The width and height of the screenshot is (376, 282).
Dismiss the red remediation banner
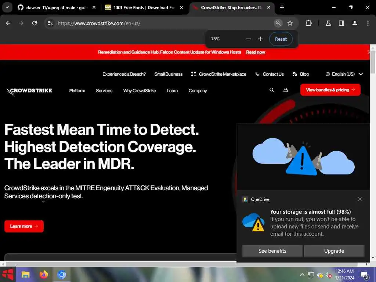tap(368, 52)
